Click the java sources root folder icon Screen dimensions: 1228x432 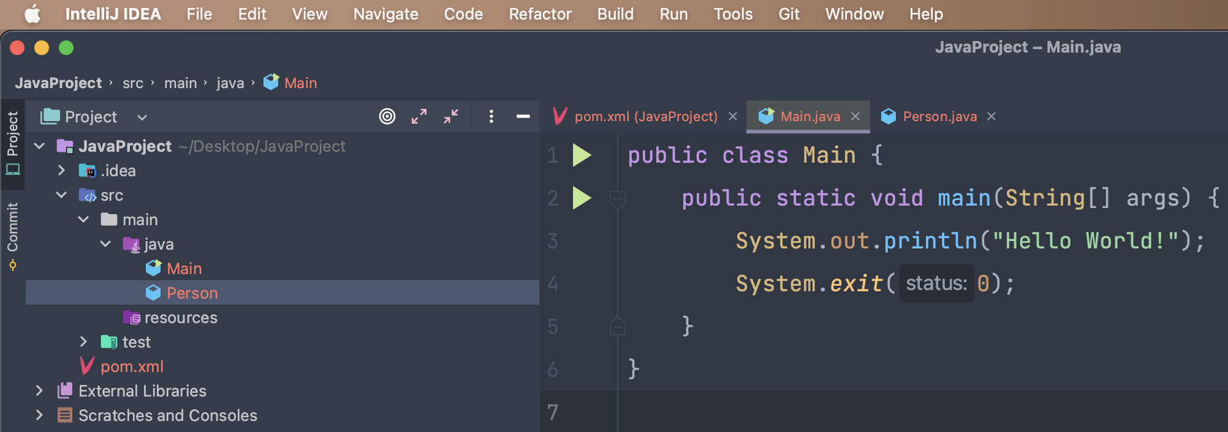pos(132,245)
